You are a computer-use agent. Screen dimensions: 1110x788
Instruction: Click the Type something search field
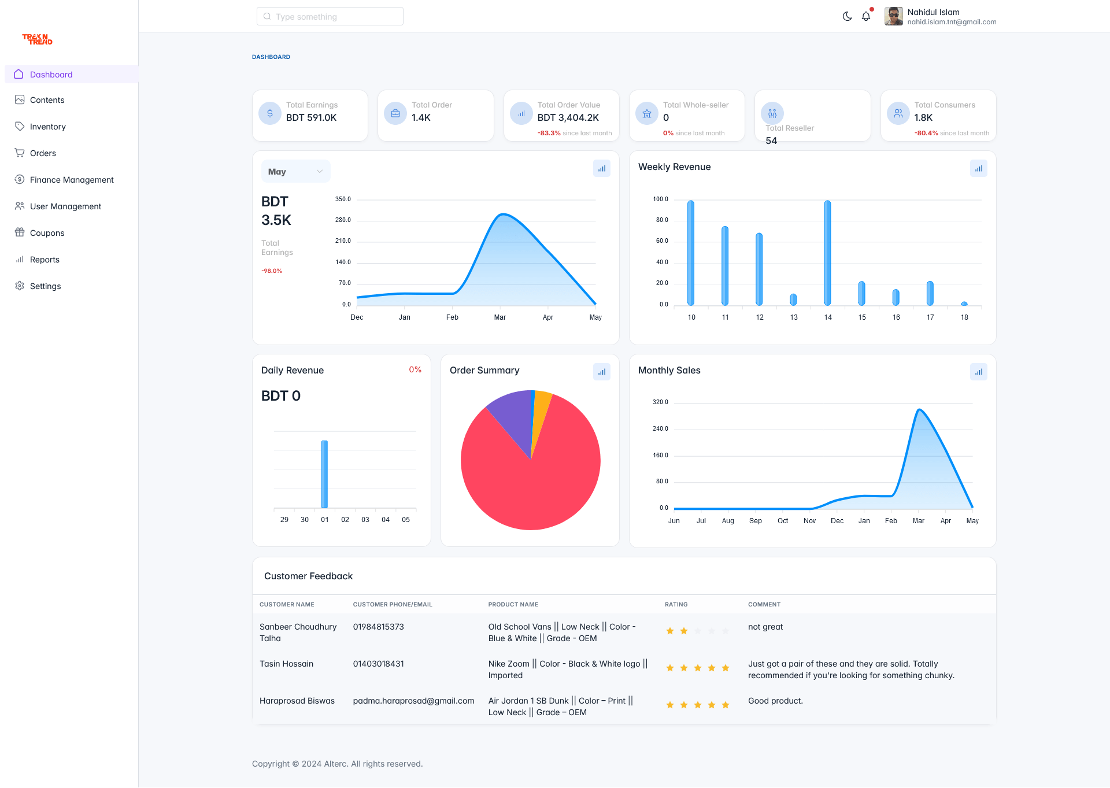[330, 16]
